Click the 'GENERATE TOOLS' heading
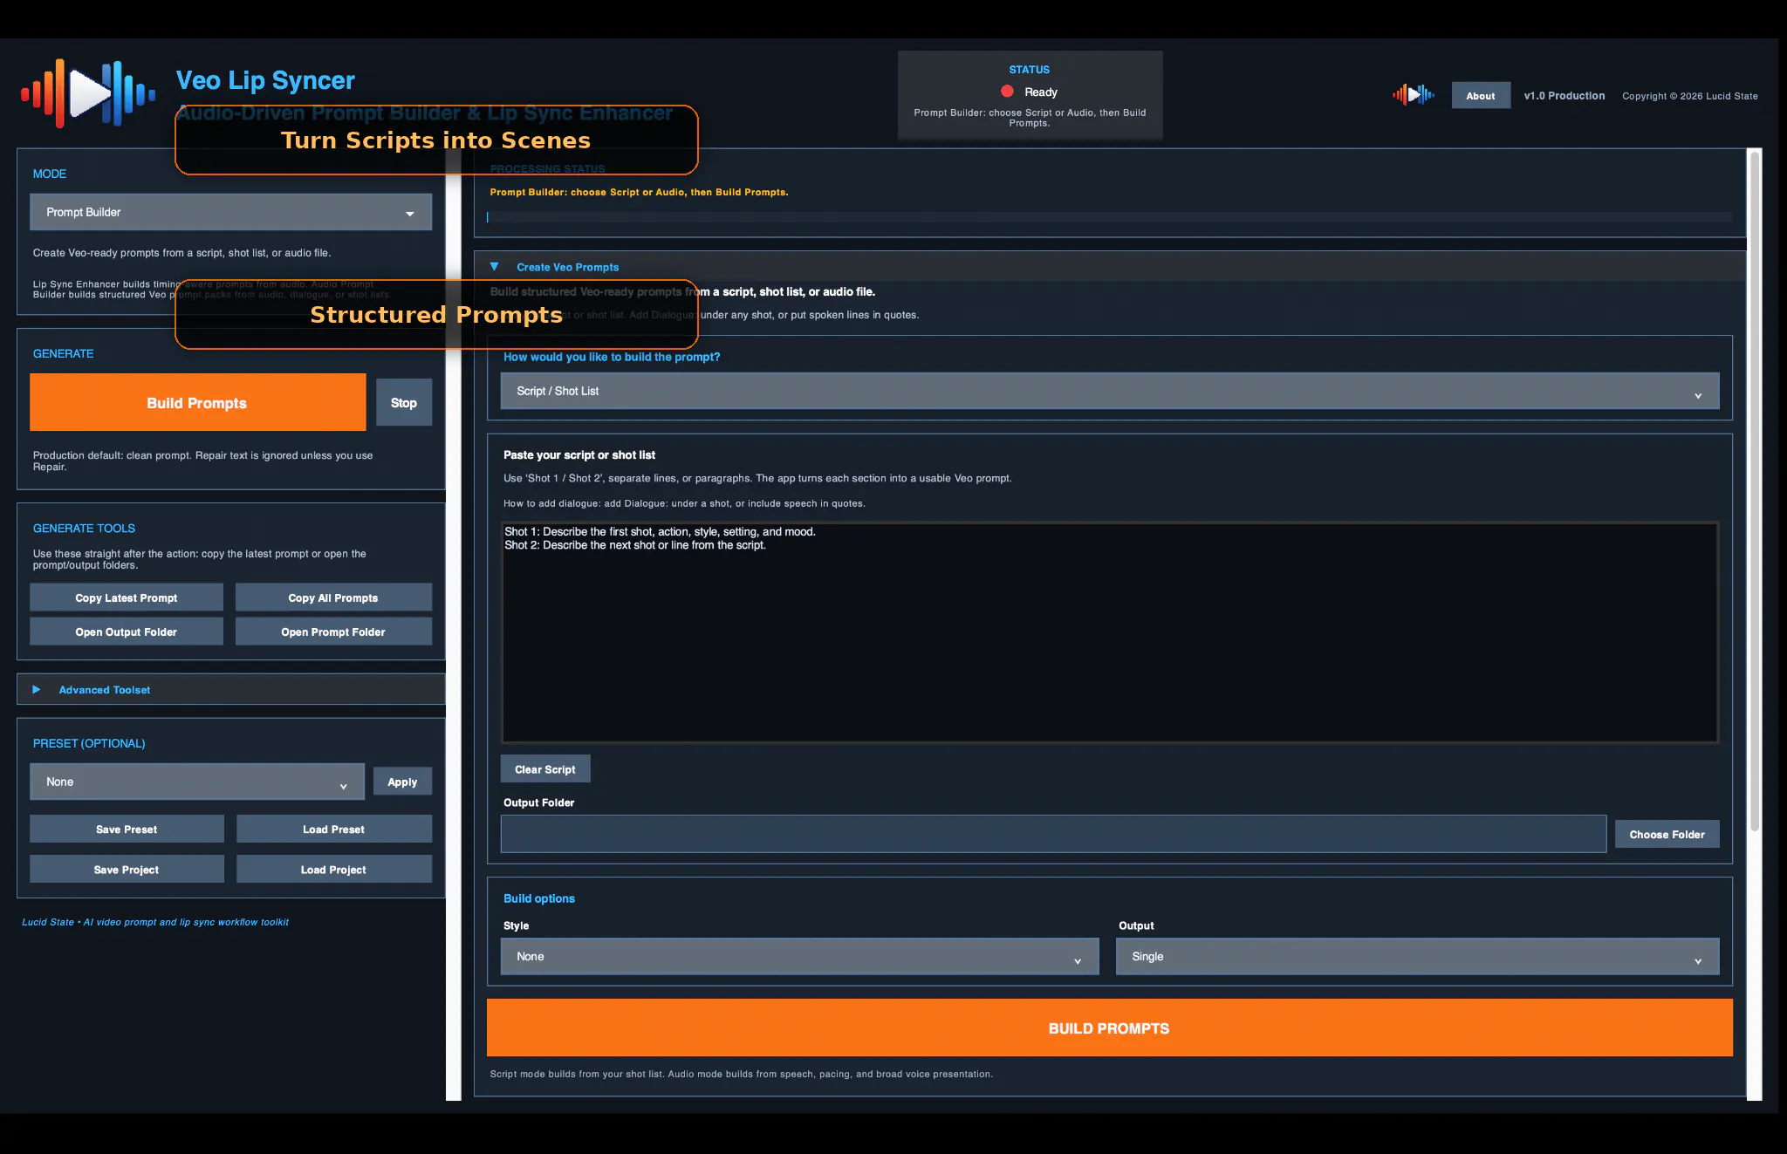Image resolution: width=1787 pixels, height=1154 pixels. click(x=84, y=528)
